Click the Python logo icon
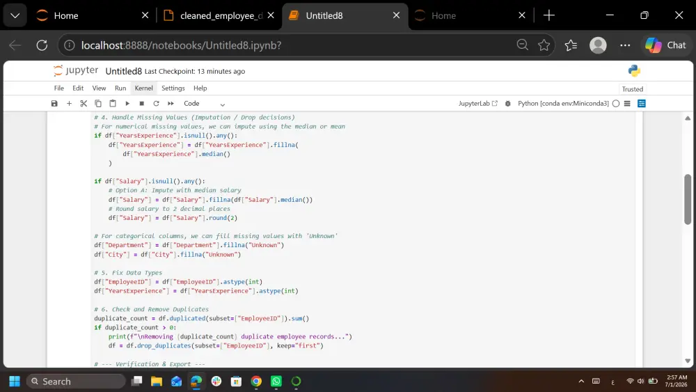Screen dimensions: 696x392 point(634,70)
